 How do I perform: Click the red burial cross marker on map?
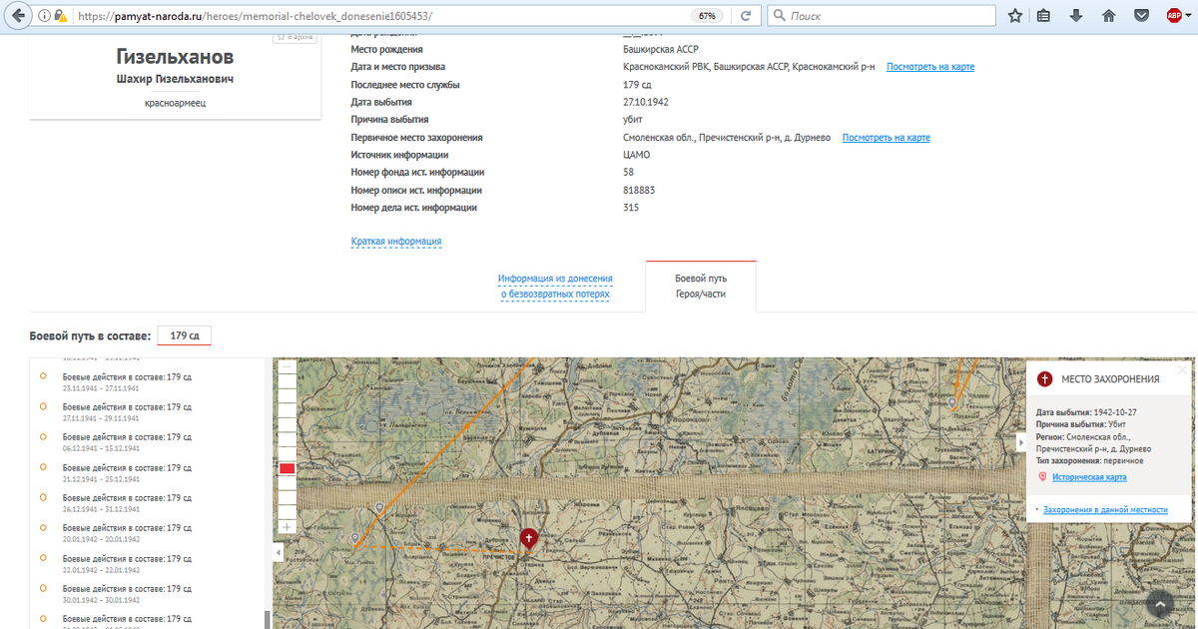529,538
